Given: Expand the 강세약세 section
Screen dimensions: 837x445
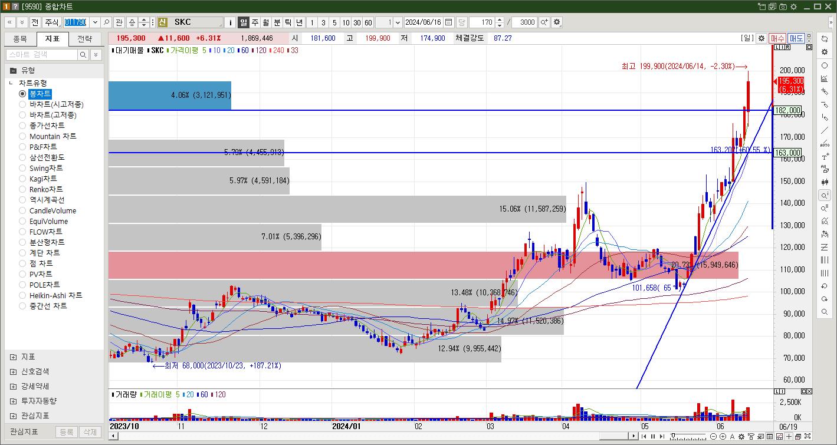Looking at the screenshot, I should tap(14, 386).
